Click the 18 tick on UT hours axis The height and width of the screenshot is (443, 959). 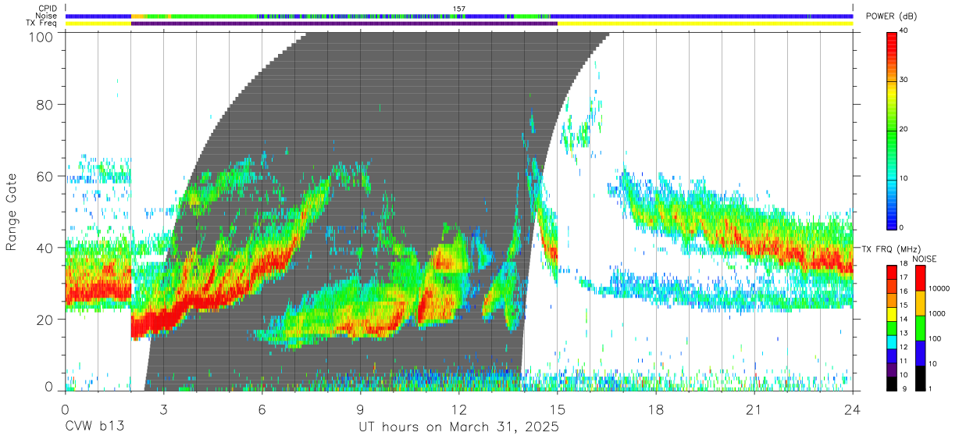point(656,409)
